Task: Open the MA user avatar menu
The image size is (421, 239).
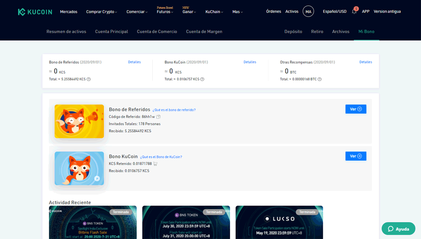Action: point(308,12)
